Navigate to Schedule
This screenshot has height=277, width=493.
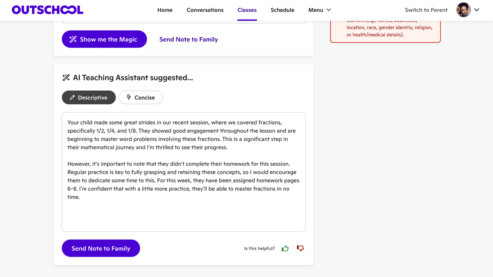282,10
